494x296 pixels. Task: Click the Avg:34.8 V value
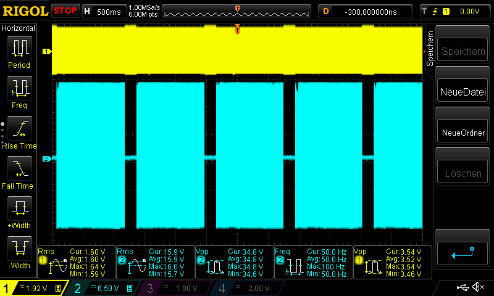click(x=245, y=260)
